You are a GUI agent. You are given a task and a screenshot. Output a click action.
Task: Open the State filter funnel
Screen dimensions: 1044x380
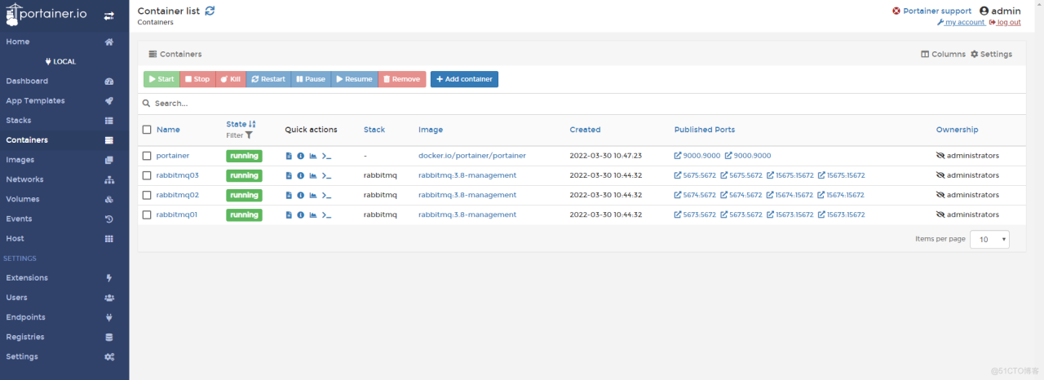coord(249,135)
